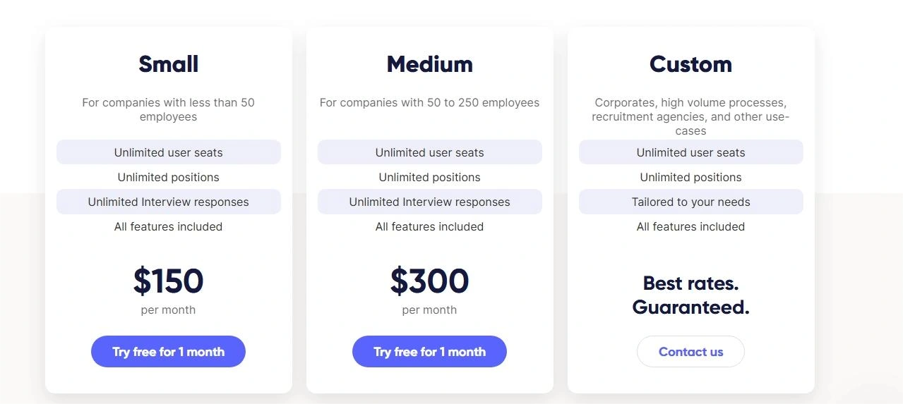
Task: Click Unlimited Interview responses in Medium plan
Action: point(429,202)
